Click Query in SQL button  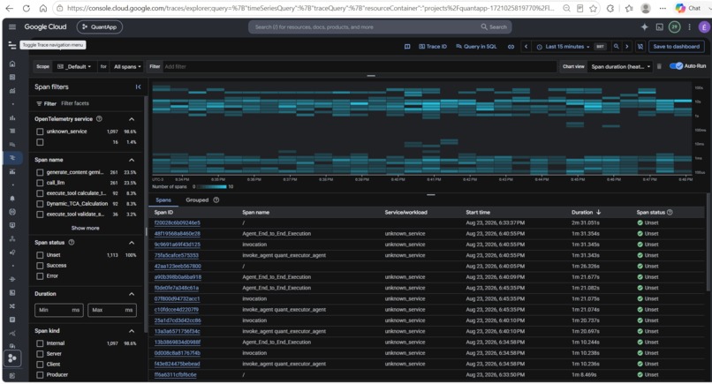tap(476, 46)
